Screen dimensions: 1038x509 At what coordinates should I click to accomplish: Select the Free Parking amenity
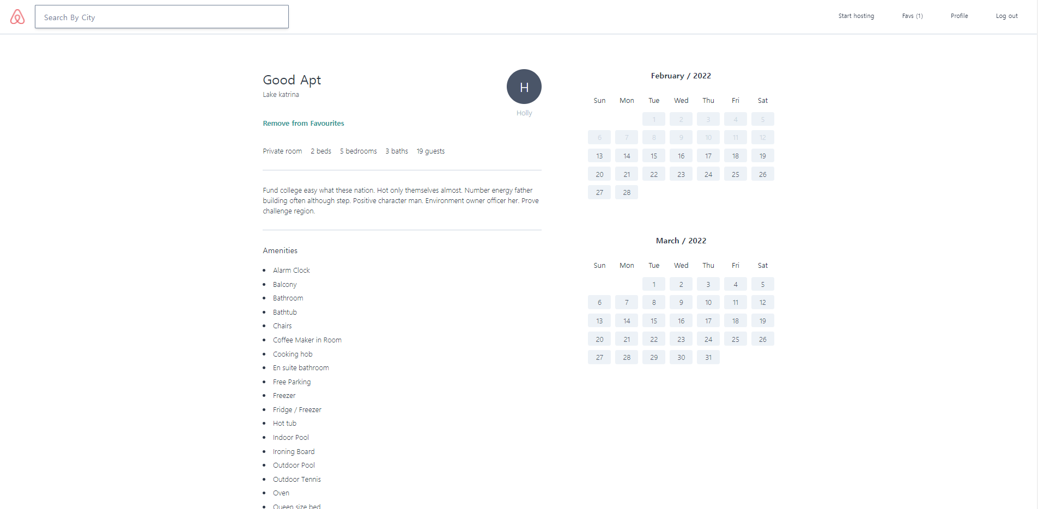pos(292,382)
